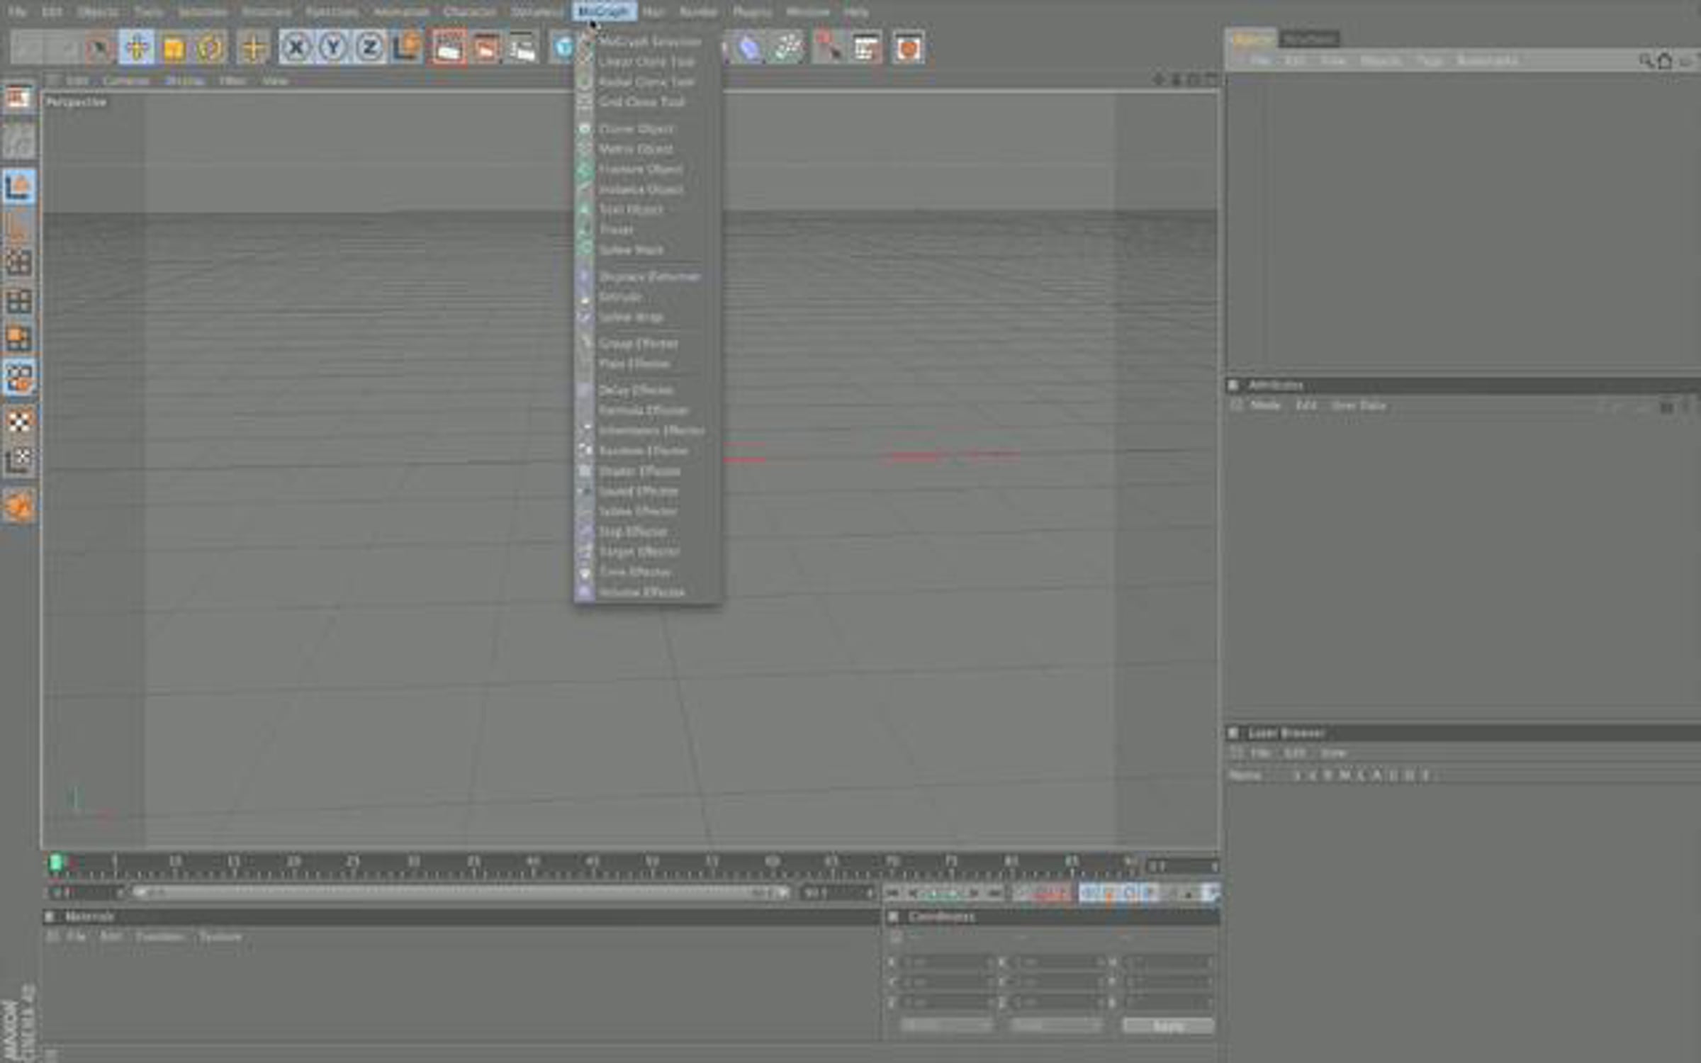Open Bookmarks menu in Objects manager
Viewport: 1701px width, 1063px height.
click(1487, 61)
